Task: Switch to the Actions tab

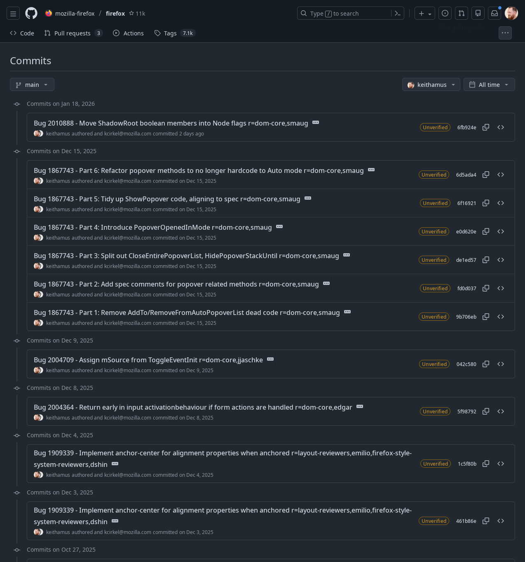Action: click(128, 33)
